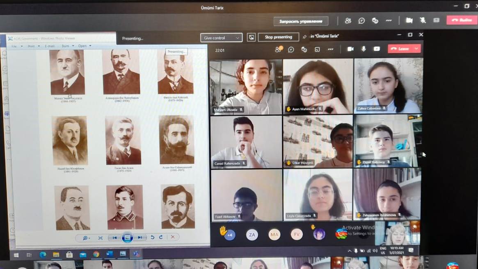
Task: Click the FV participant avatar
Action: [297, 234]
